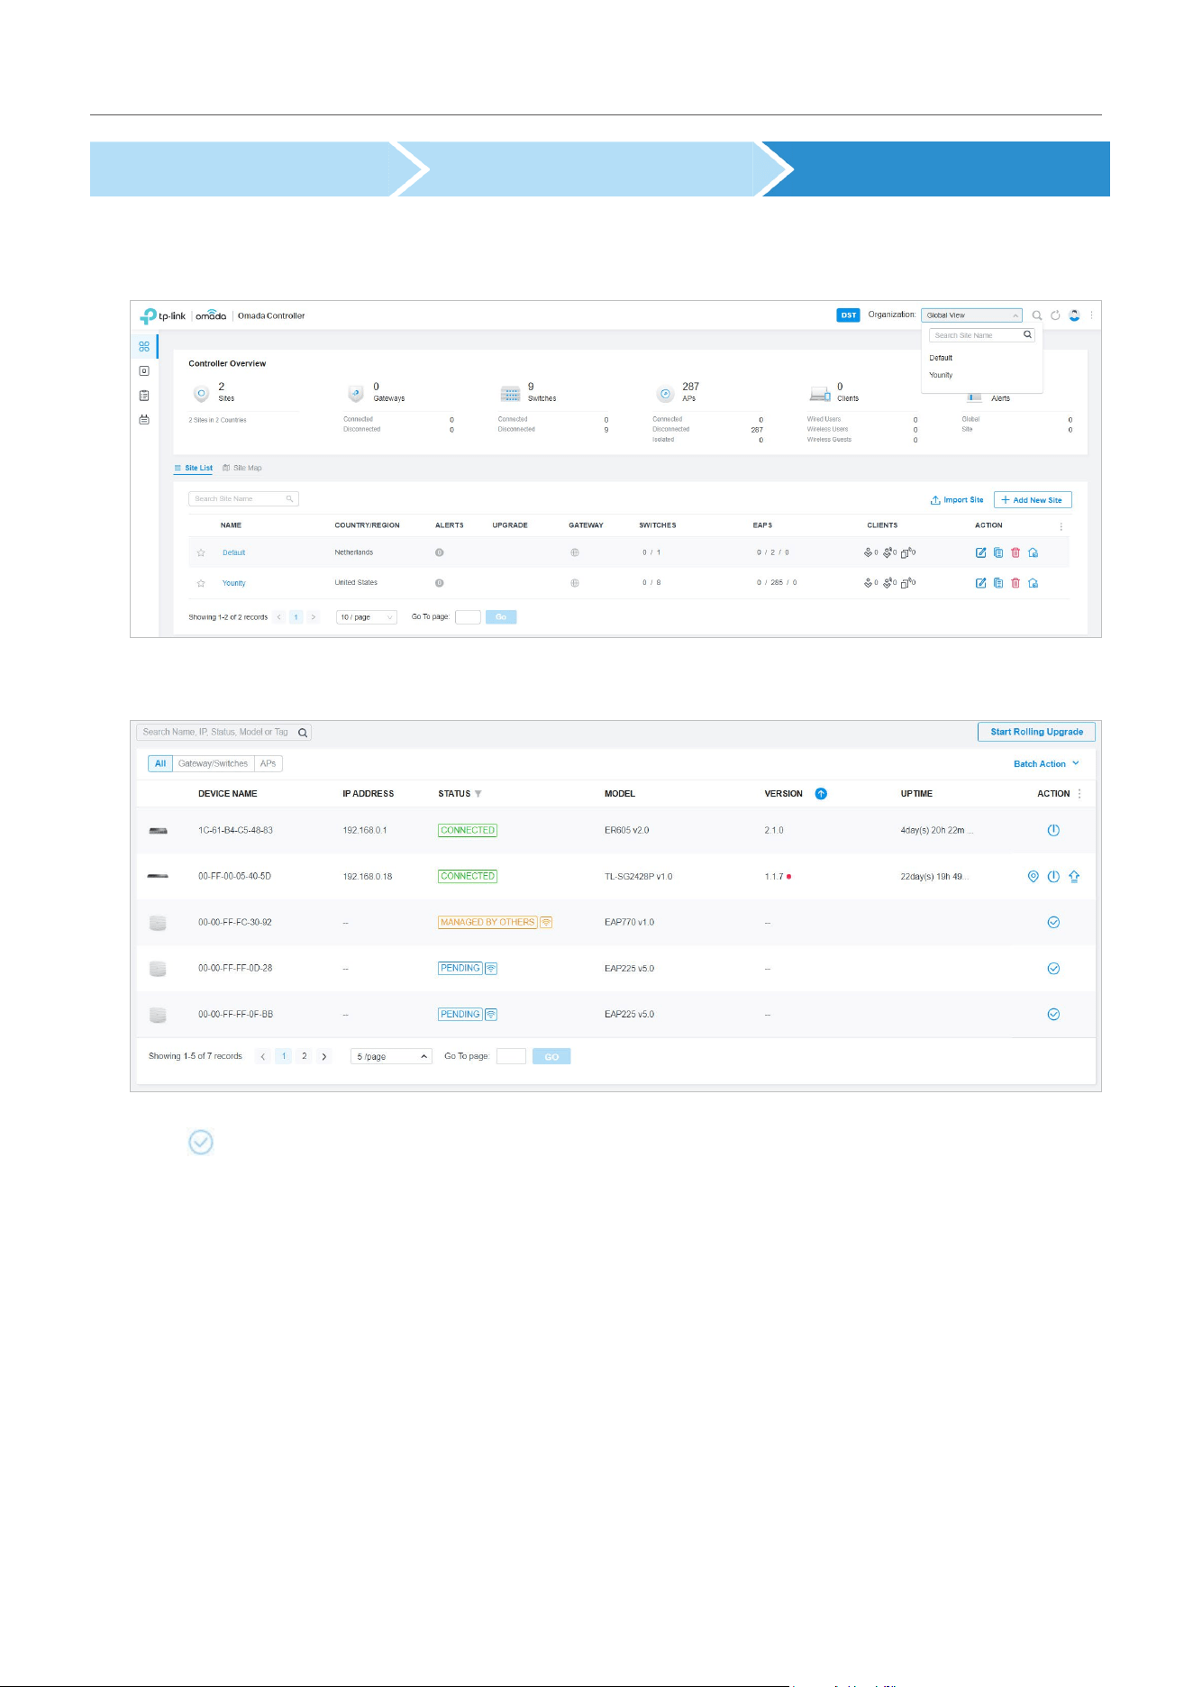Star the Default site as favorite
This screenshot has width=1193, height=1687.
point(201,553)
